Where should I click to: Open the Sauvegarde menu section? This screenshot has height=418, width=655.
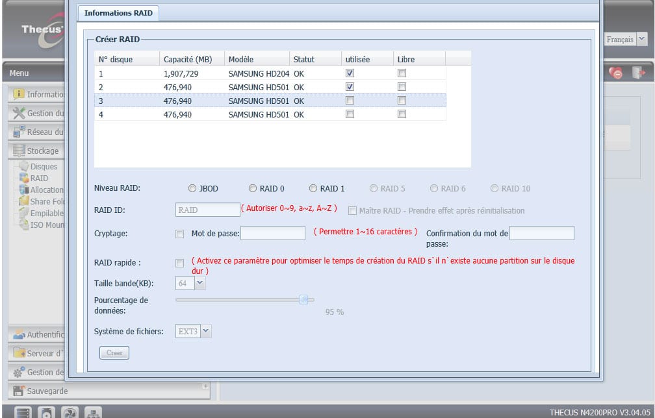point(47,391)
